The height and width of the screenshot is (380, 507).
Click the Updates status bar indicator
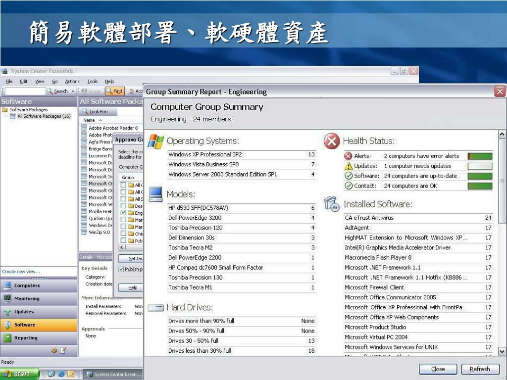click(x=480, y=166)
